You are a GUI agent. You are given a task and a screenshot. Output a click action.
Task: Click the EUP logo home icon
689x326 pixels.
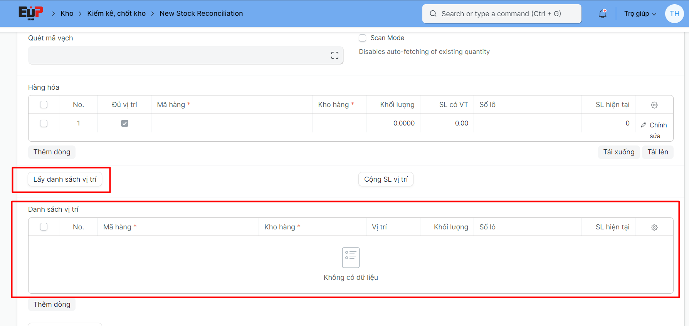coord(31,13)
